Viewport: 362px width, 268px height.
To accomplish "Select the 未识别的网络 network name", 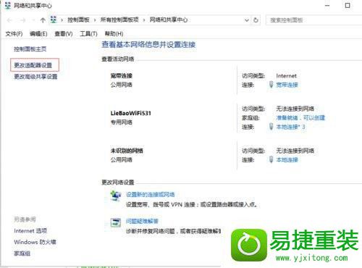I will pos(127,151).
